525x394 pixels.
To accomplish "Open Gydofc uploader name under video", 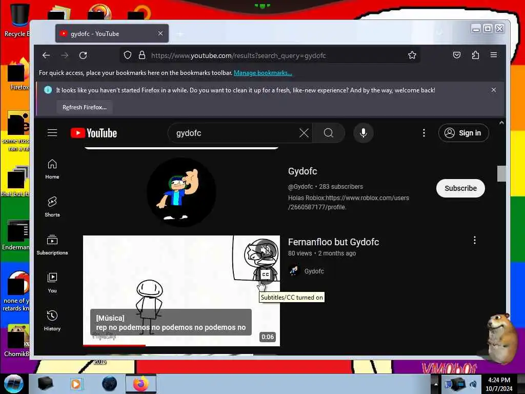I will point(314,271).
